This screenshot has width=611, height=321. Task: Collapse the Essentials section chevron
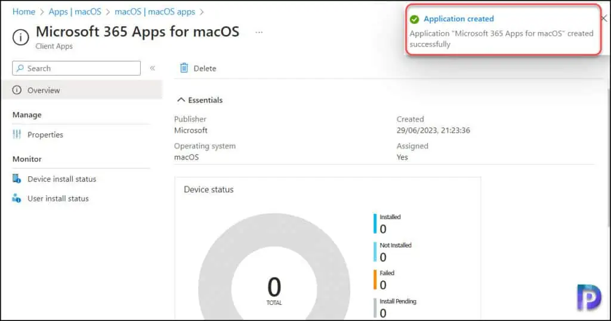click(x=181, y=100)
